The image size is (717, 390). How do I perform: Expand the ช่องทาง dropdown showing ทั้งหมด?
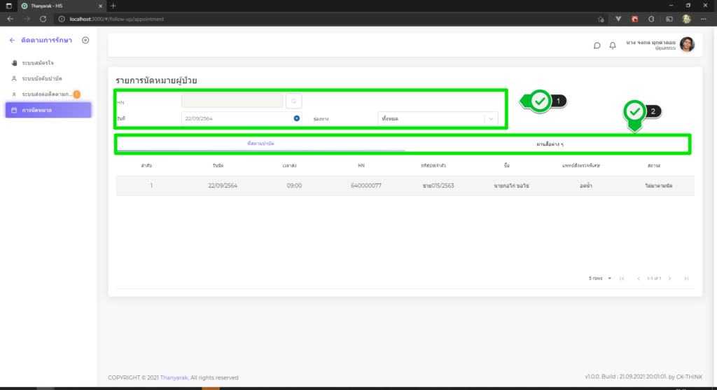pyautogui.click(x=438, y=118)
